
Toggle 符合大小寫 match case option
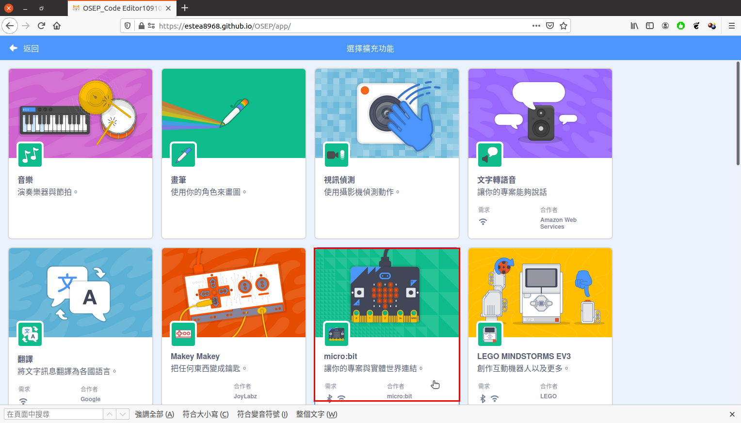206,414
